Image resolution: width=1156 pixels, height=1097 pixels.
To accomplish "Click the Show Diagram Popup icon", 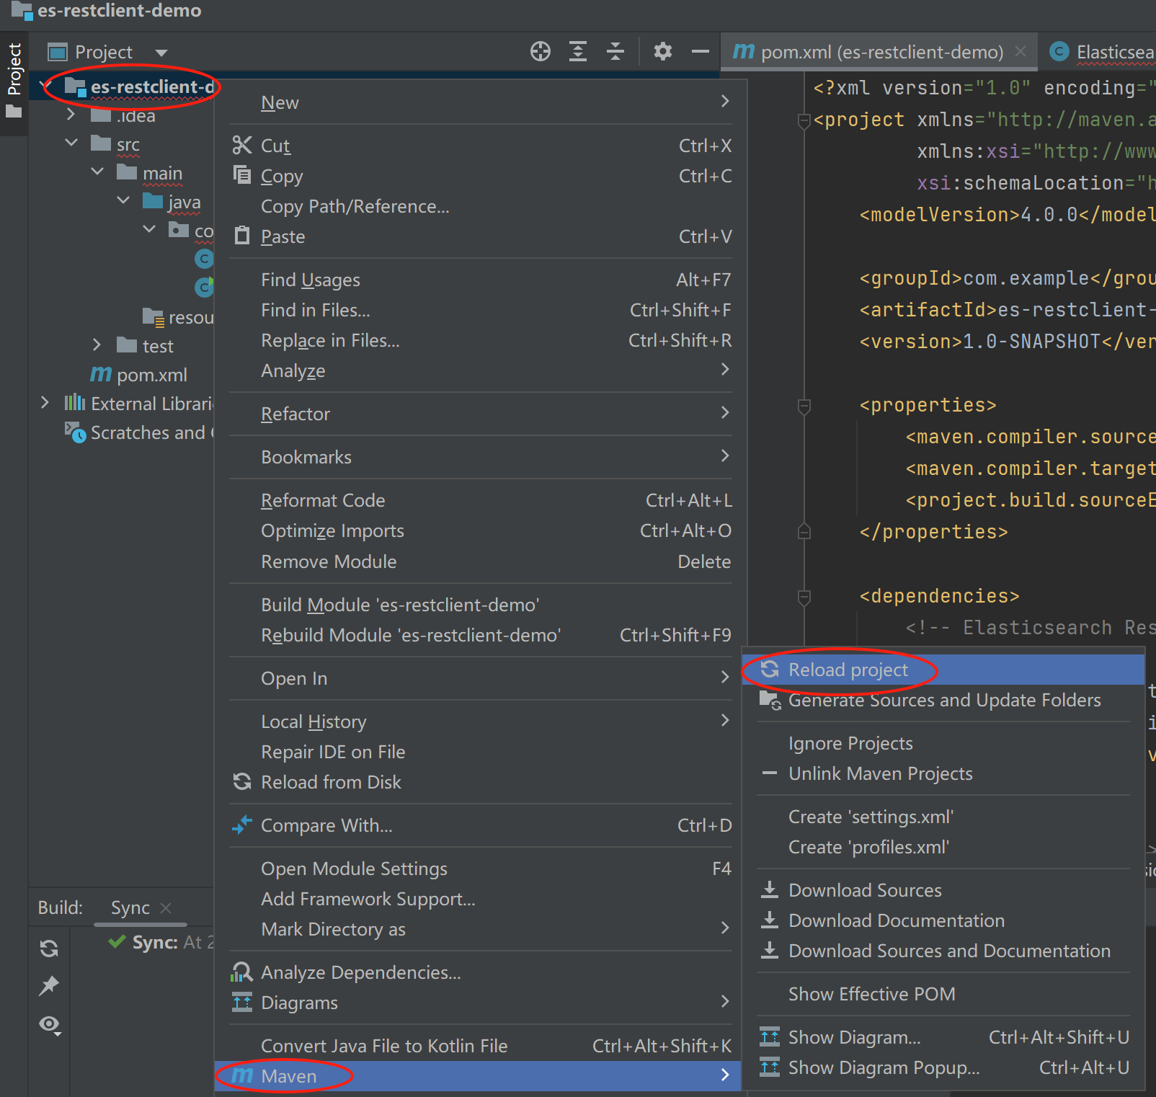I will tap(770, 1067).
